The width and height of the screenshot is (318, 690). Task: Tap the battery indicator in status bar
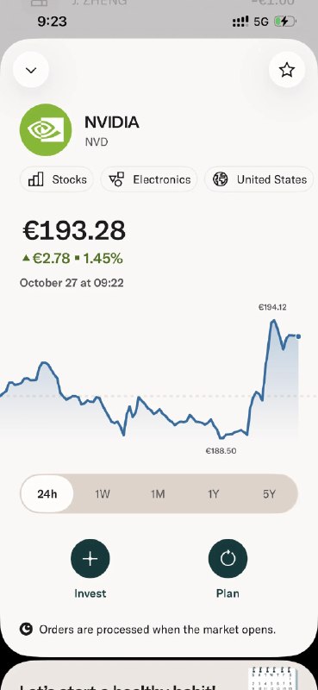coord(285,21)
